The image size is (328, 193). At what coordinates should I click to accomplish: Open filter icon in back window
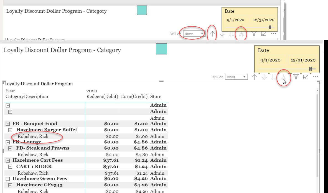click(x=254, y=34)
